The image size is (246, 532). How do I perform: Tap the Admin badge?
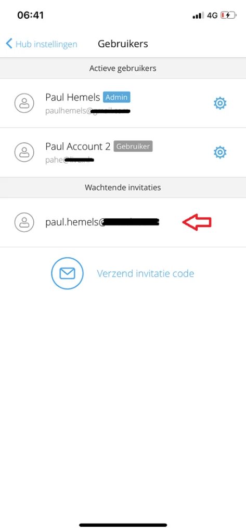point(116,97)
